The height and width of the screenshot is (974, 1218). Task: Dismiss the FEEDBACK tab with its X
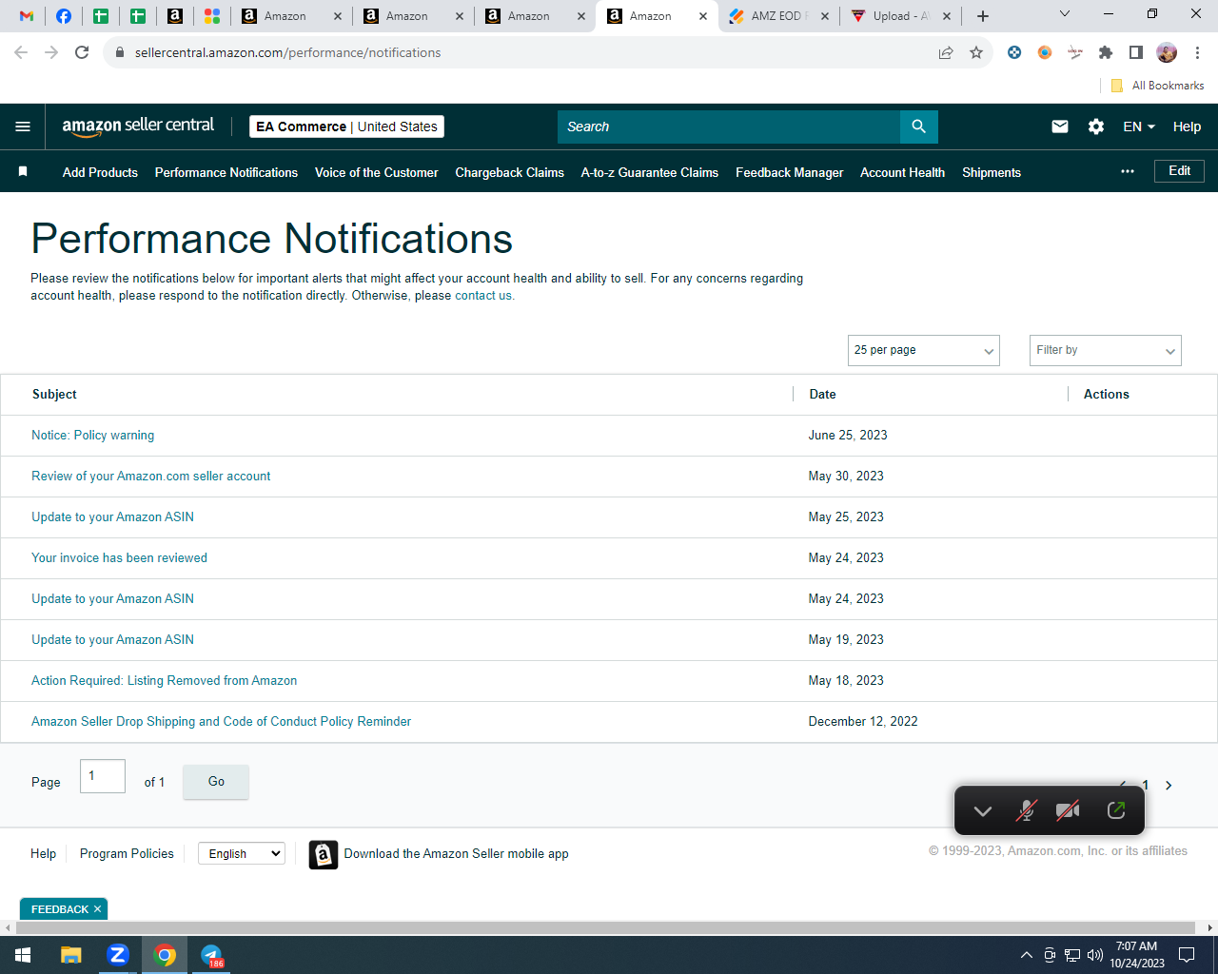(x=97, y=909)
